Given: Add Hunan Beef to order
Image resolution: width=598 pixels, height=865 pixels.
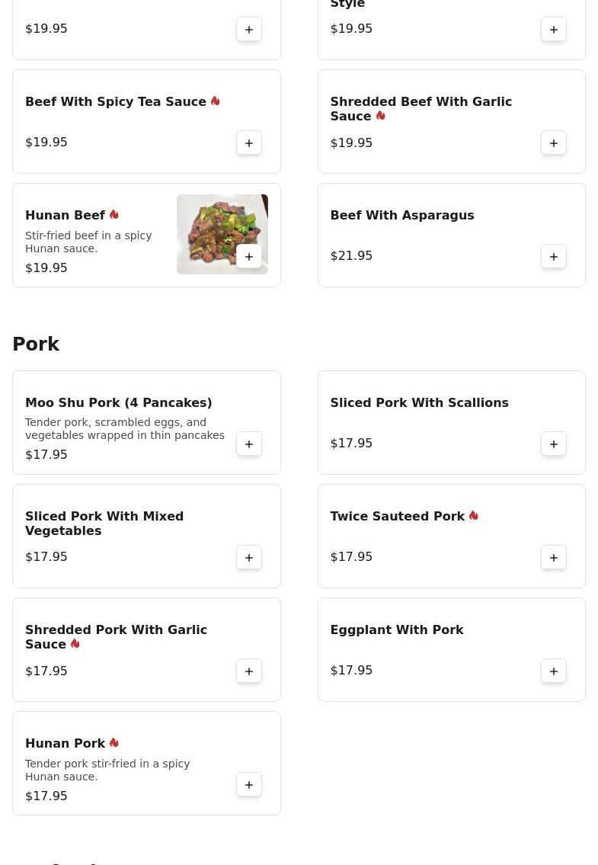Looking at the screenshot, I should pyautogui.click(x=249, y=257).
